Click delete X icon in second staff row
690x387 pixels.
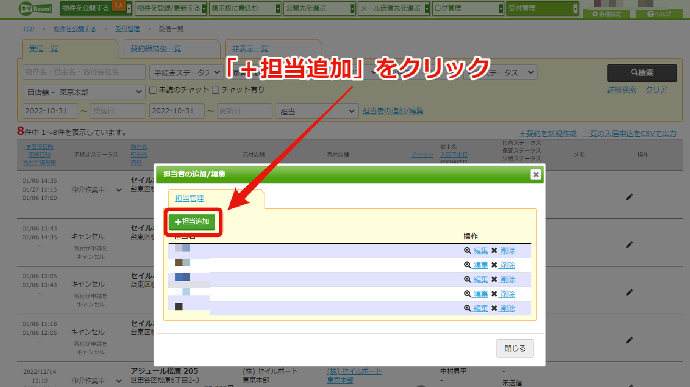click(494, 265)
